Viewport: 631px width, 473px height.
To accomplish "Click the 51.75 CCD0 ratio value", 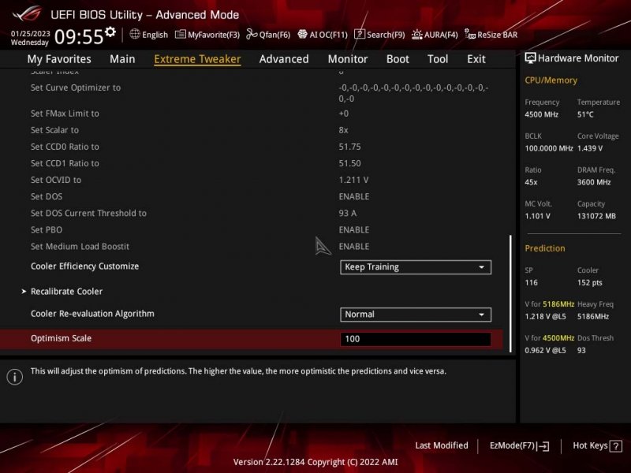I will (x=349, y=147).
